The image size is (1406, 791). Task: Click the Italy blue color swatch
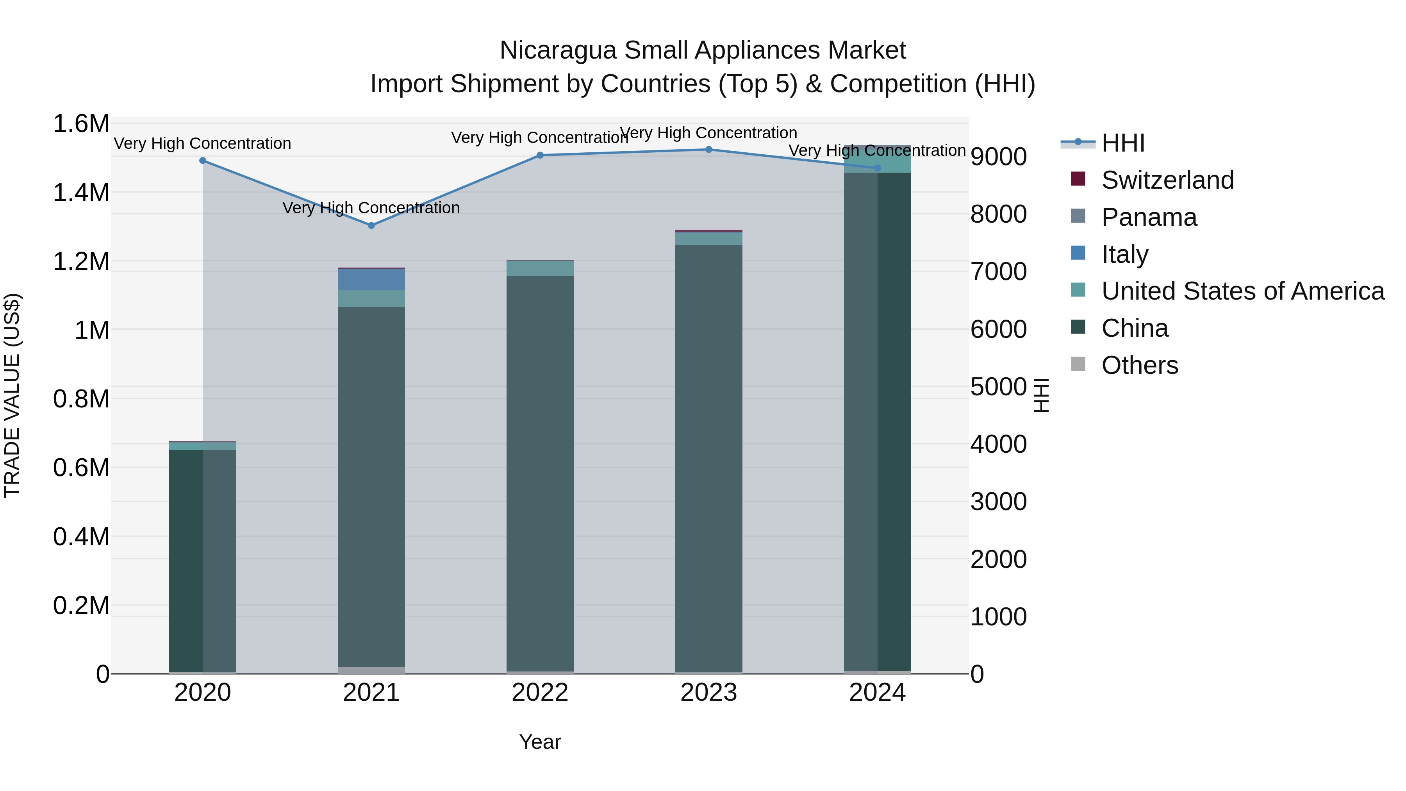(1078, 253)
